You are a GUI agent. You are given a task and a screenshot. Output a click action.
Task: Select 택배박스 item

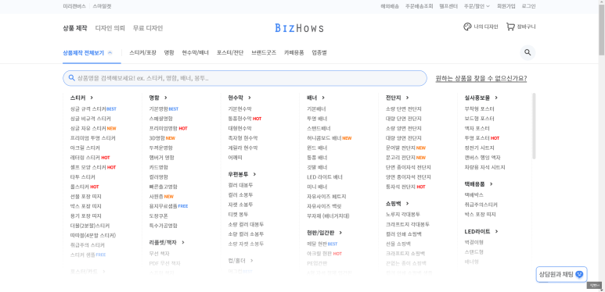pos(474,195)
